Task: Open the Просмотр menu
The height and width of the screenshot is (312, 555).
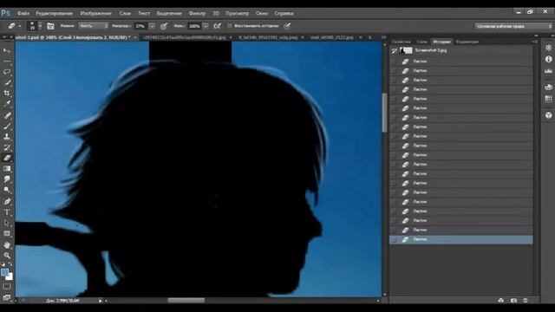Action: tap(237, 14)
